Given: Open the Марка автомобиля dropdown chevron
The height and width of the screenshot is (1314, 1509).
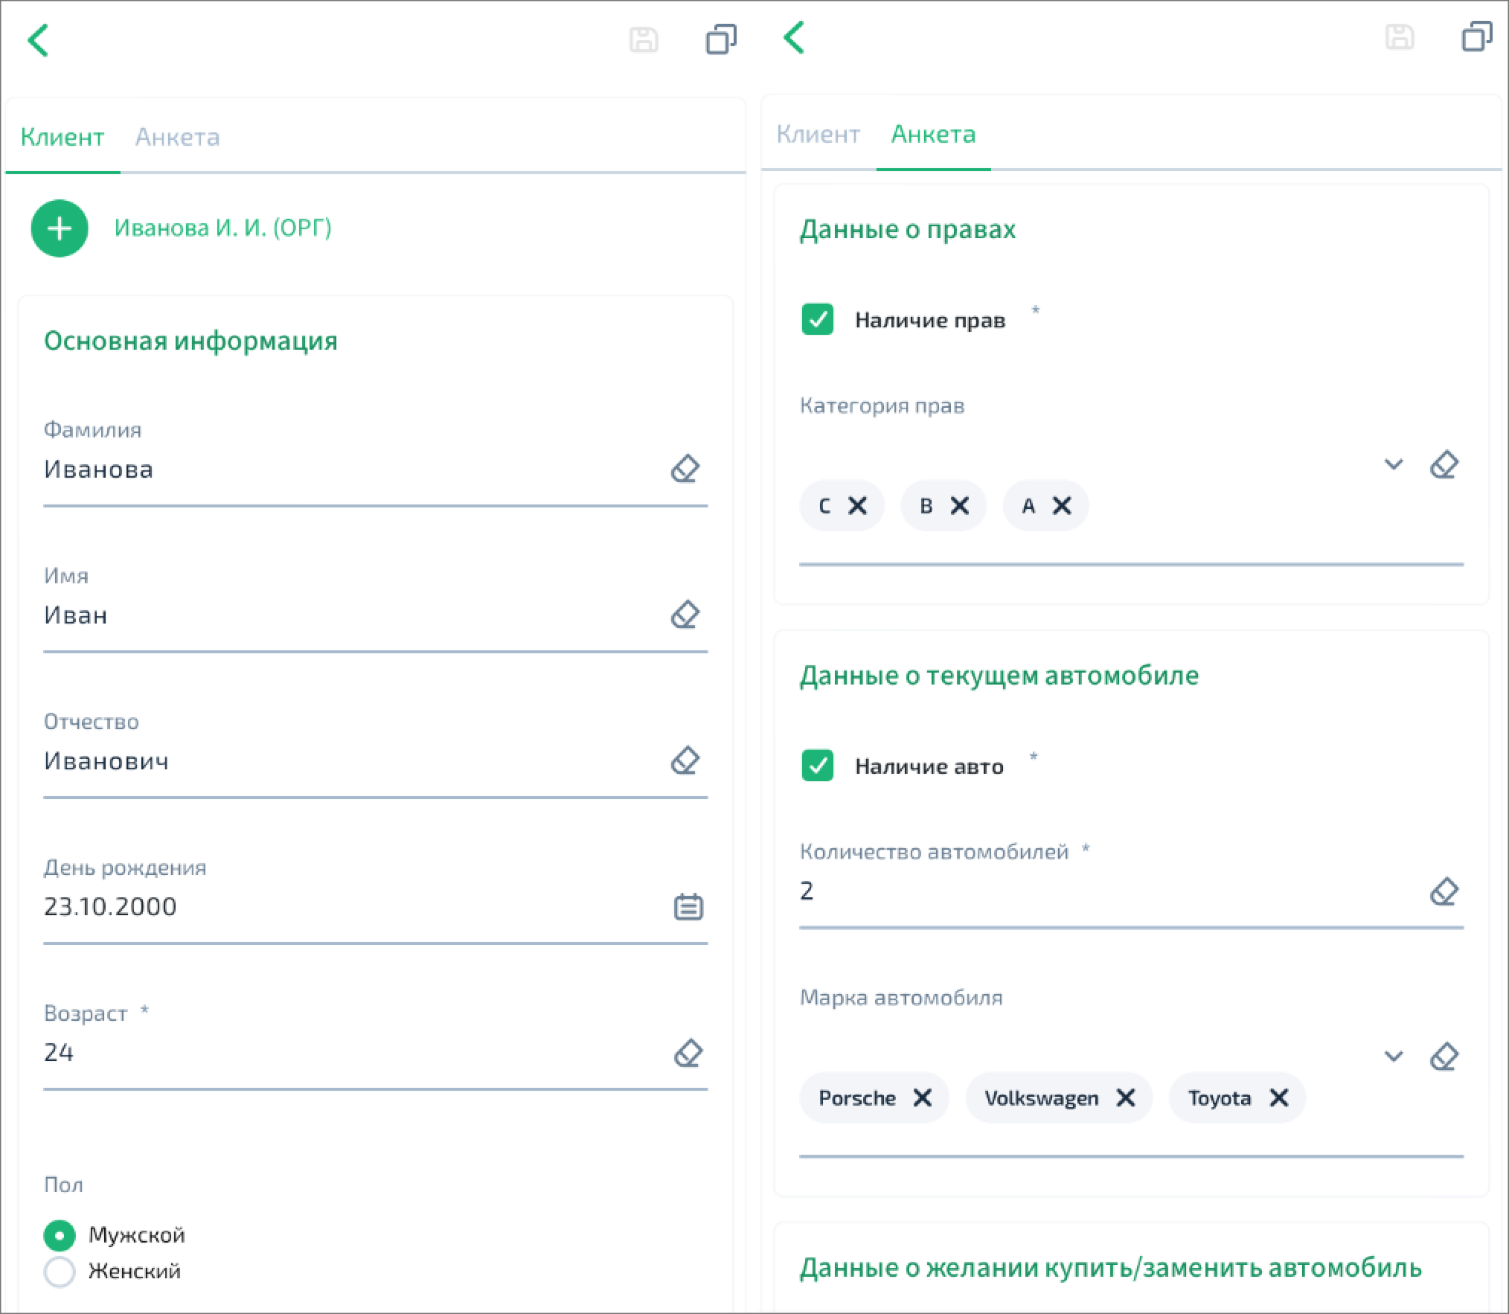Looking at the screenshot, I should pyautogui.click(x=1393, y=1056).
